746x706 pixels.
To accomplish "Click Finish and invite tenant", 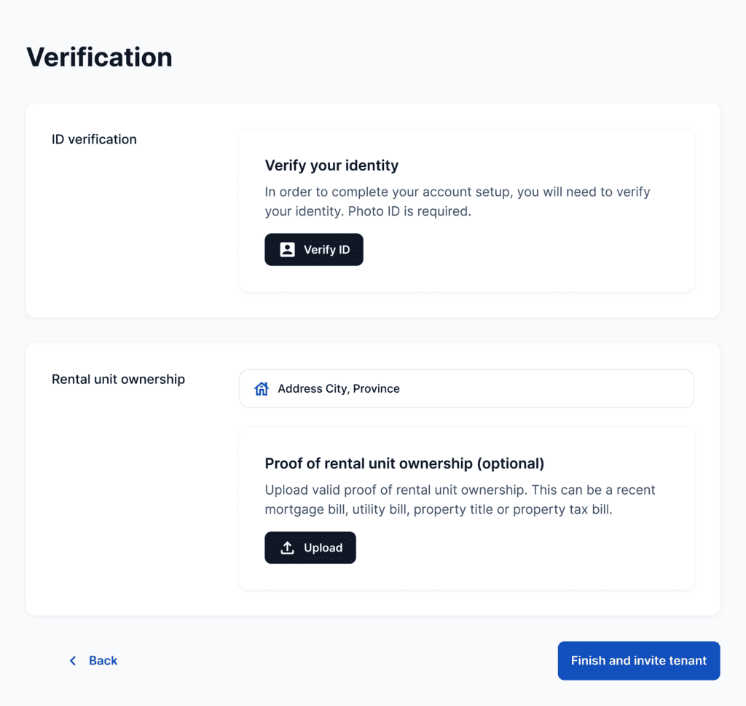I will (639, 661).
